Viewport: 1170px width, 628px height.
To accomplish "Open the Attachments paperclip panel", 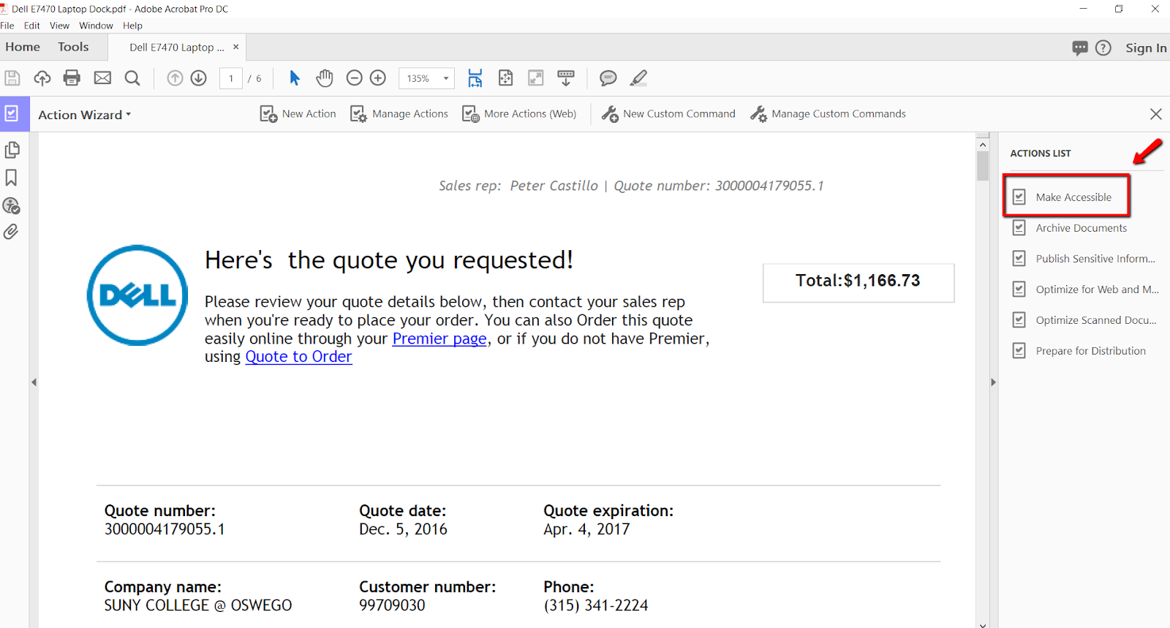I will point(11,232).
